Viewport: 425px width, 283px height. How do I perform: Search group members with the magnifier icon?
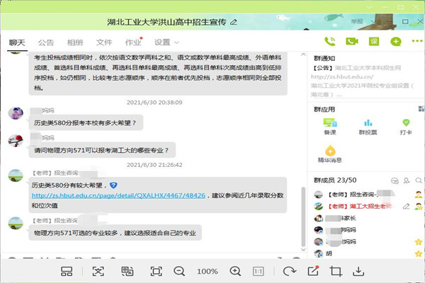(419, 180)
